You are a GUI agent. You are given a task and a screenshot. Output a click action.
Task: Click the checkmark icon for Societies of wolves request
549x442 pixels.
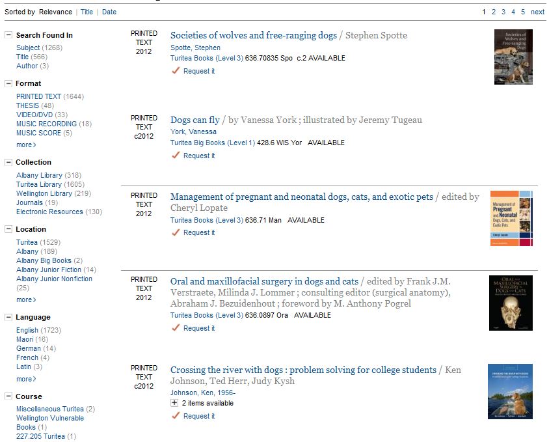click(x=175, y=71)
